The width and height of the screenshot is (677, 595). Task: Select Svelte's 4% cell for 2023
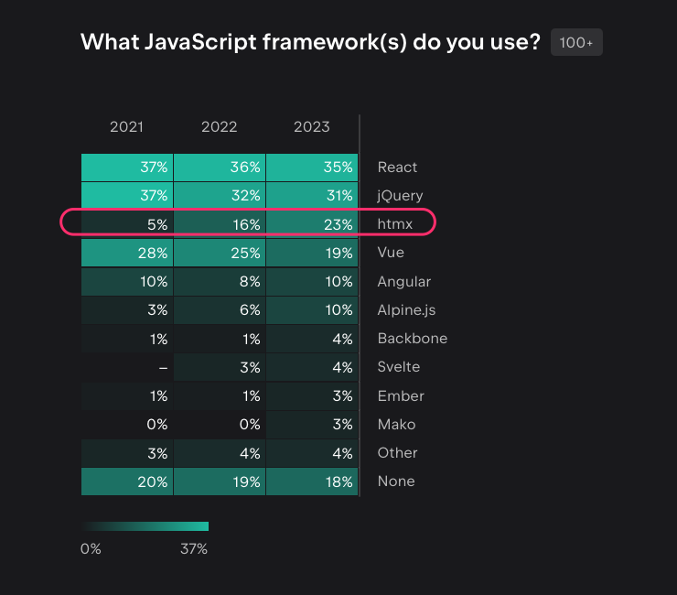click(312, 367)
